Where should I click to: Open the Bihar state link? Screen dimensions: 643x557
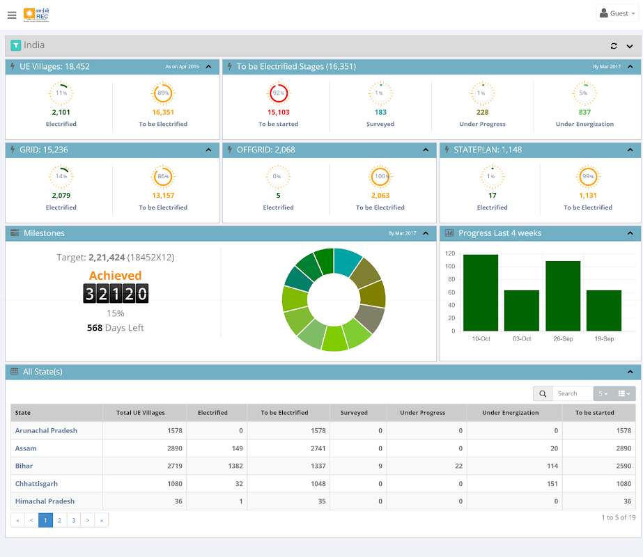pyautogui.click(x=24, y=466)
